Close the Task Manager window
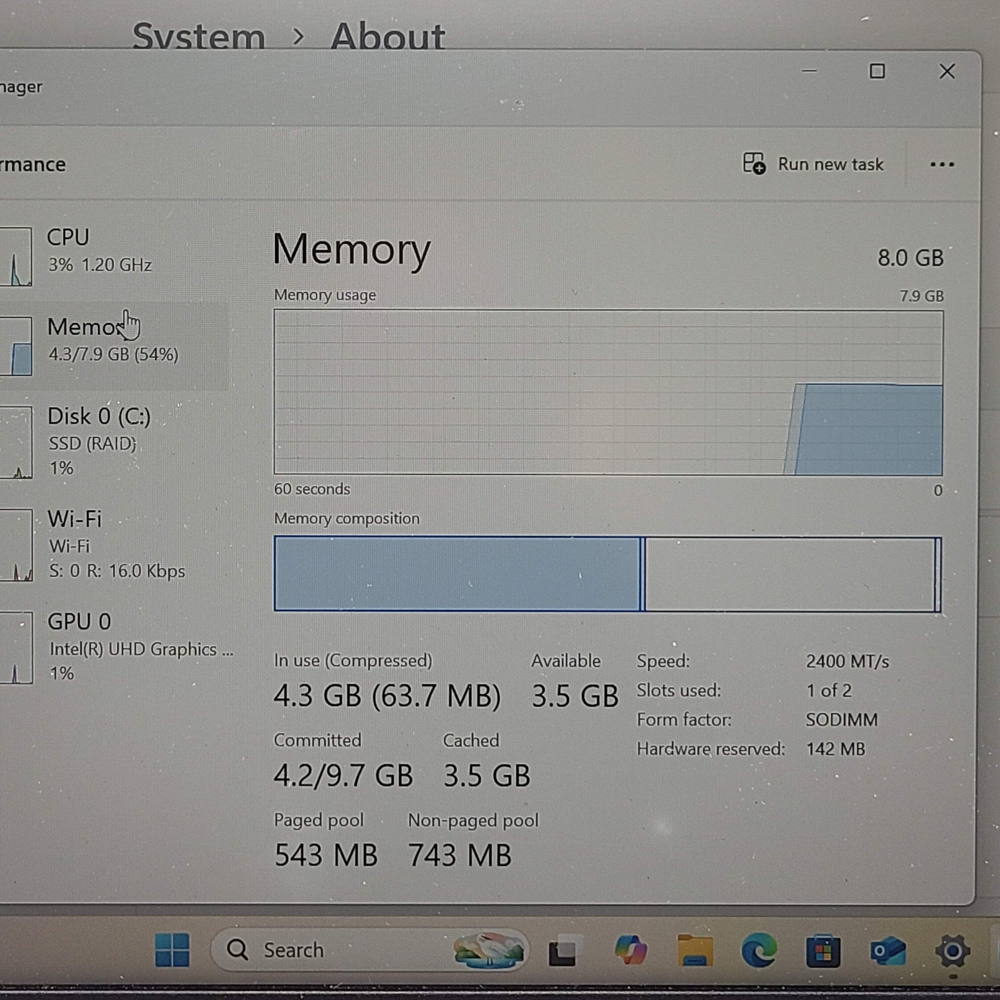1000x1000 pixels. pyautogui.click(x=947, y=71)
